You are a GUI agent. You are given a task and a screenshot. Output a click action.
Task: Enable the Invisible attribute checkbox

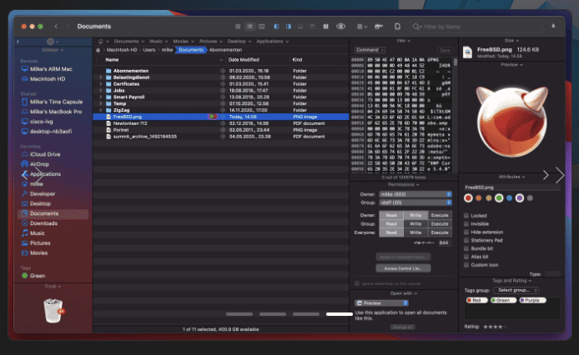pyautogui.click(x=466, y=223)
